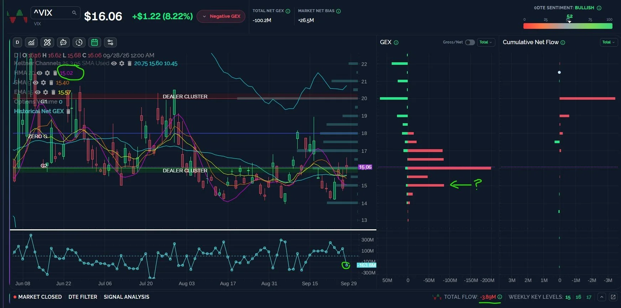Open the chart indicators tool
The image size is (621, 308).
(x=31, y=42)
